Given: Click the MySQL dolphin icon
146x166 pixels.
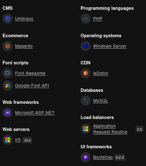Looking at the screenshot, I should (86, 101).
